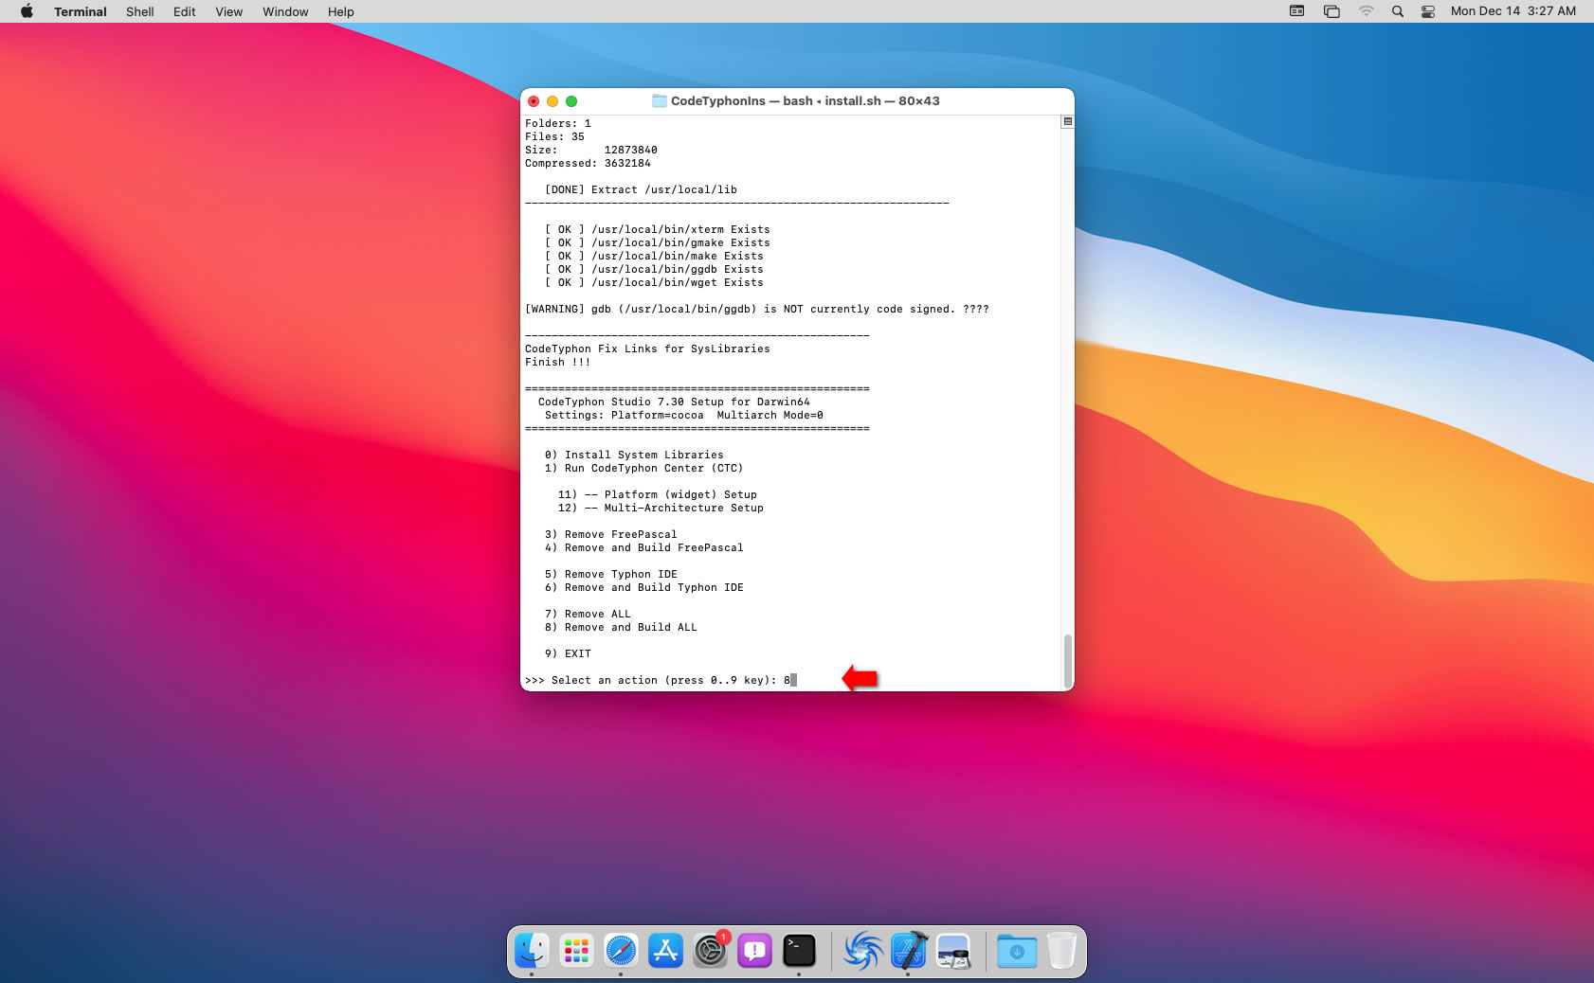Image resolution: width=1594 pixels, height=983 pixels.
Task: Minimize the CodeTyphonIns terminal window
Action: 552,101
